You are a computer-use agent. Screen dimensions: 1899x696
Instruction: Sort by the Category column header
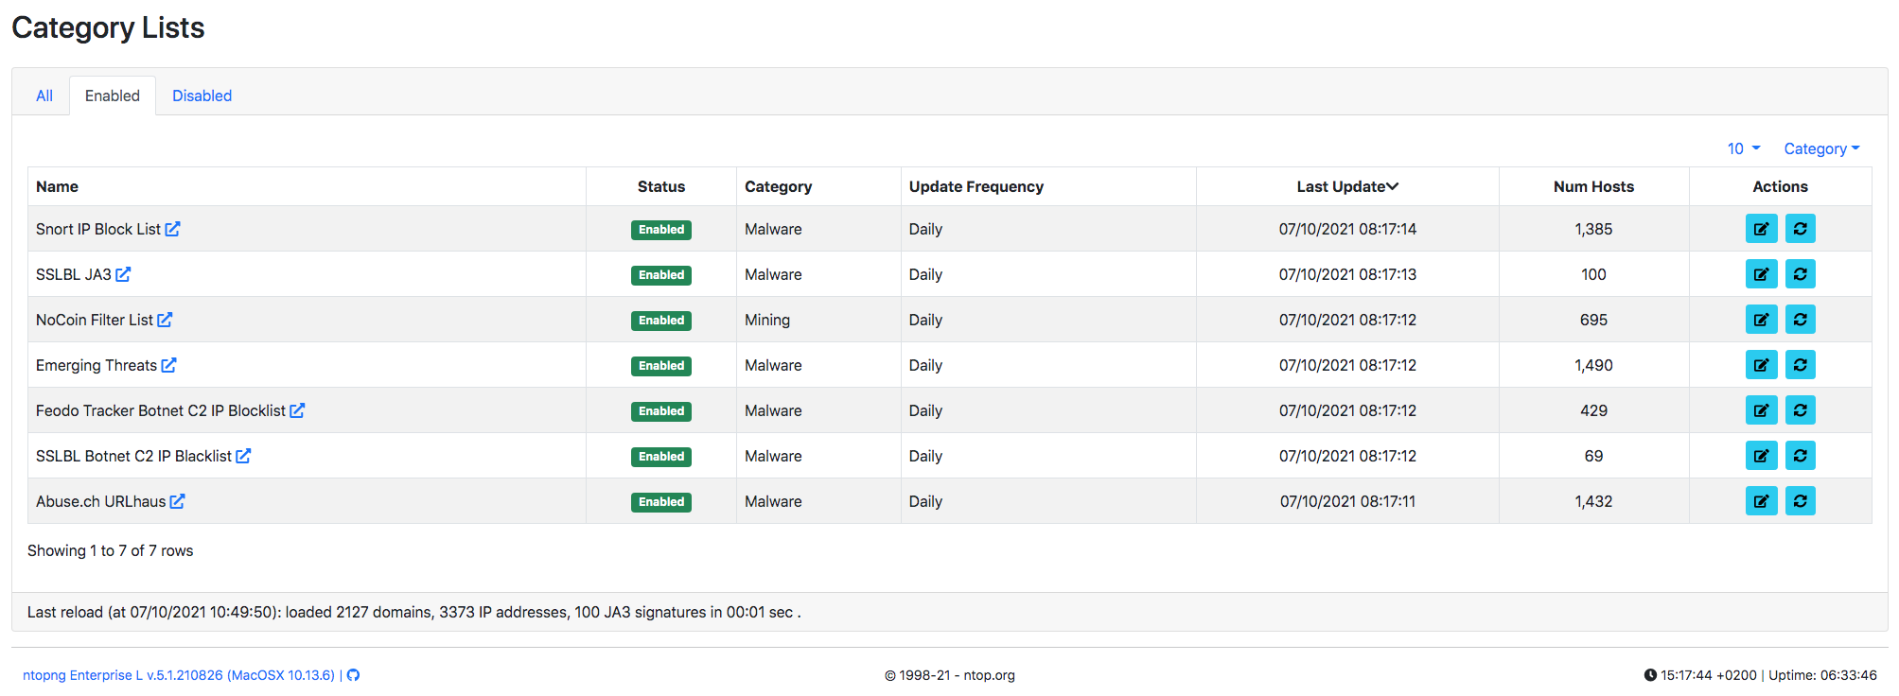(x=778, y=186)
